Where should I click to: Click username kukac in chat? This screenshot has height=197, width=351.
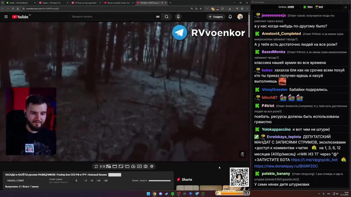[267, 70]
